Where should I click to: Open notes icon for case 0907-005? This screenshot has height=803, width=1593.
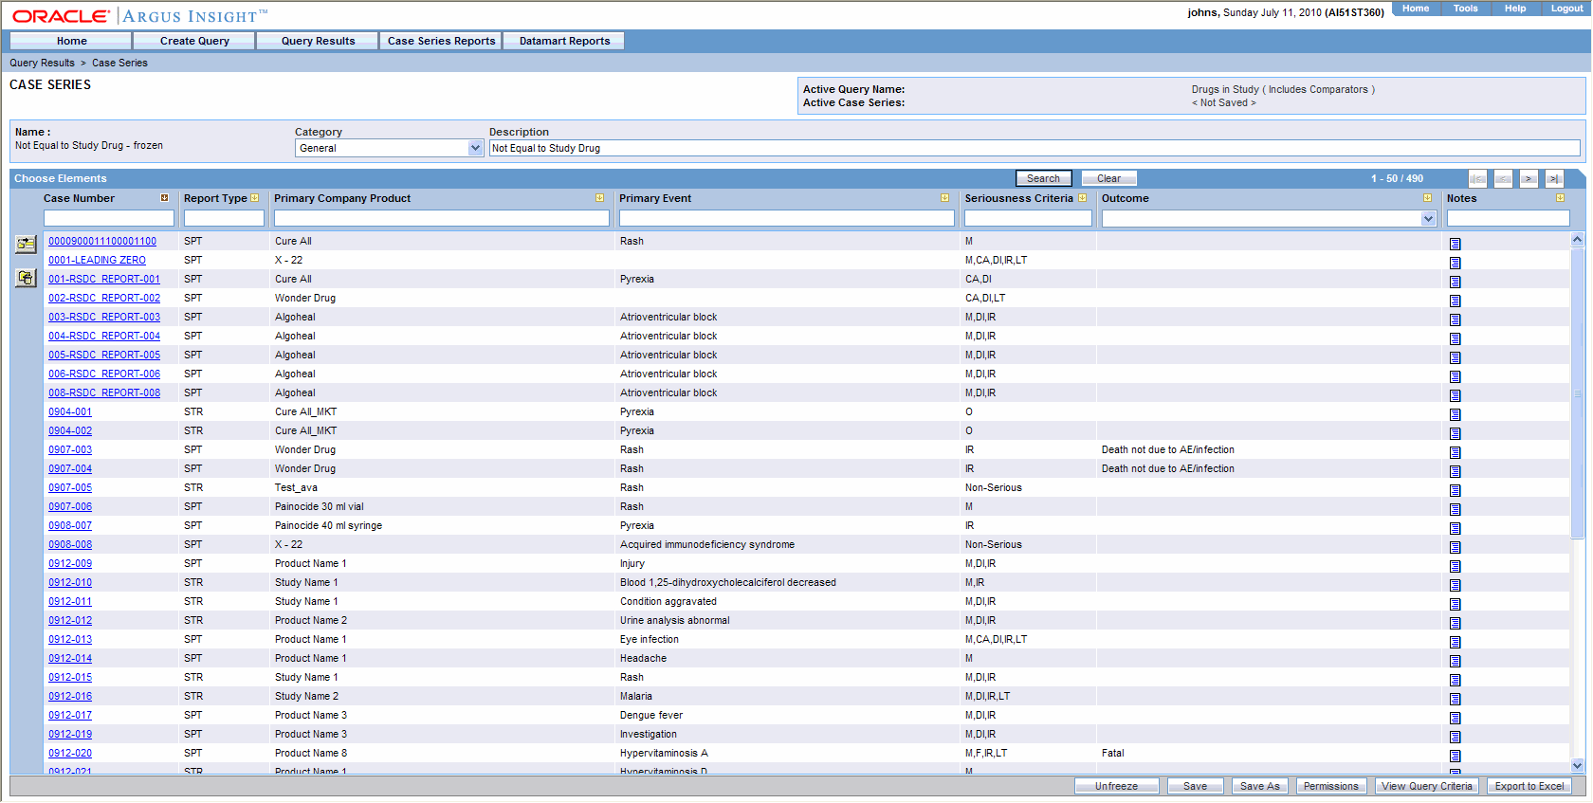click(1456, 490)
